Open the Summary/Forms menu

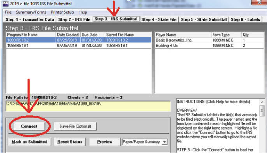point(31,12)
